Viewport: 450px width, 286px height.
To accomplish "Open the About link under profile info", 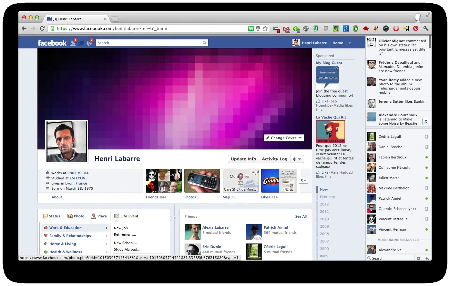I will pos(57,197).
